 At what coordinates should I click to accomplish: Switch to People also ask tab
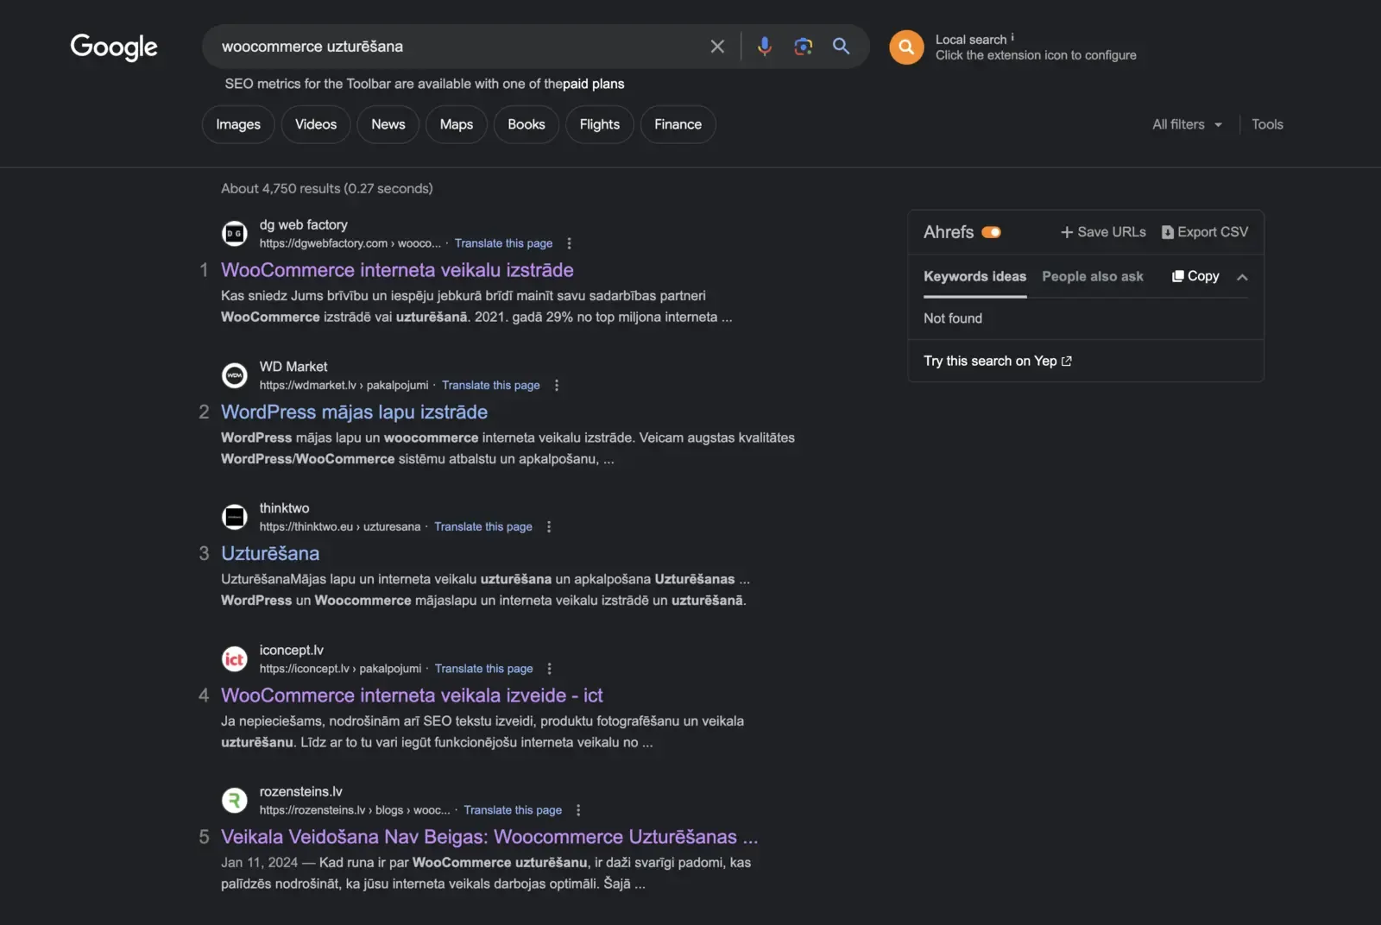point(1093,276)
